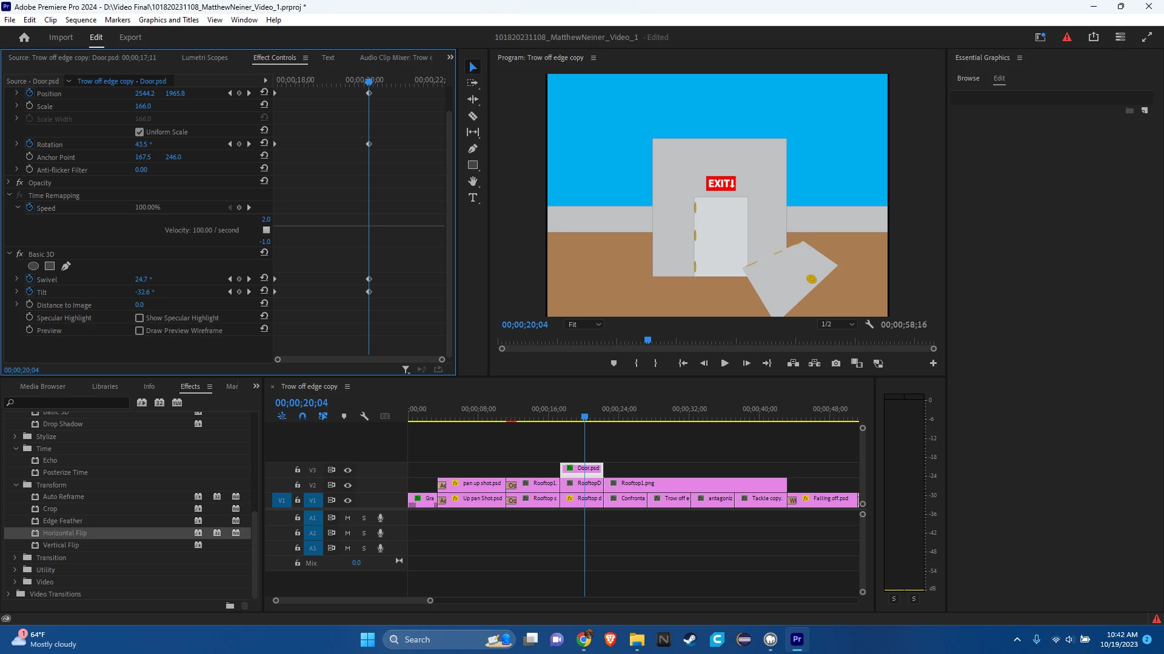The height and width of the screenshot is (654, 1164).
Task: Select the Type tool
Action: pos(473,198)
